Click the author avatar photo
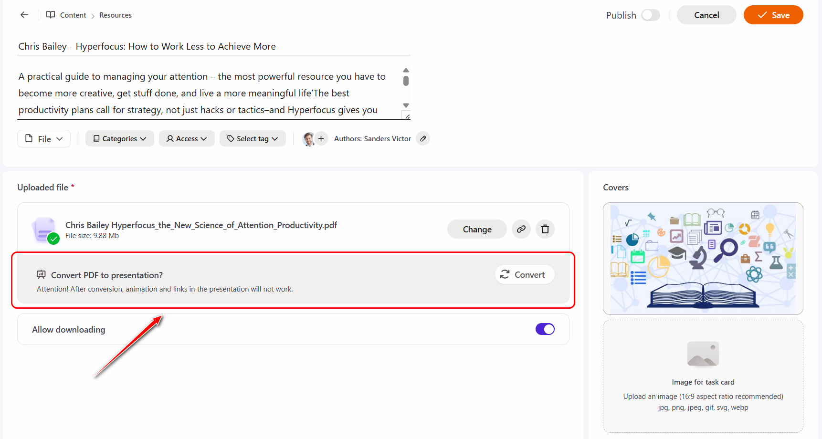 coord(309,139)
